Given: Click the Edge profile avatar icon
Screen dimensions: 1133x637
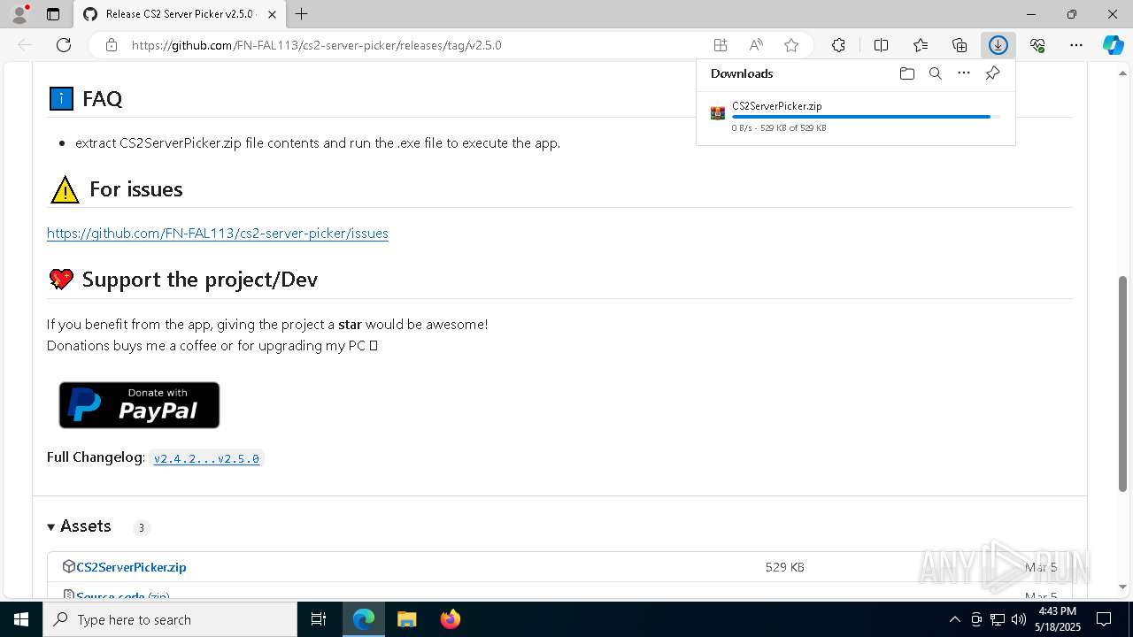Looking at the screenshot, I should [x=19, y=14].
